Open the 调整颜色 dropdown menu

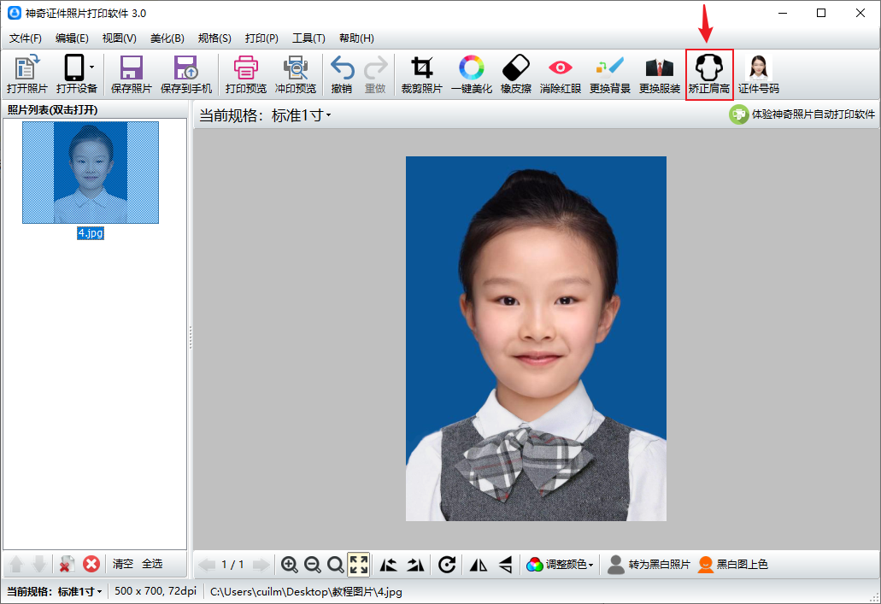tap(560, 564)
